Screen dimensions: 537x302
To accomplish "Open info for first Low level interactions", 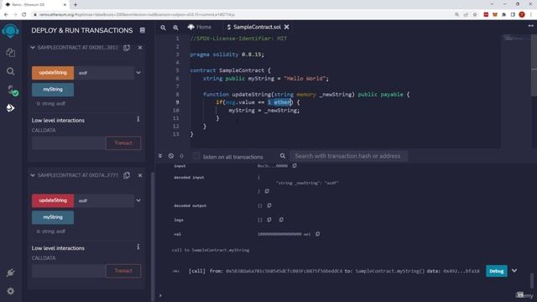I will [x=138, y=119].
